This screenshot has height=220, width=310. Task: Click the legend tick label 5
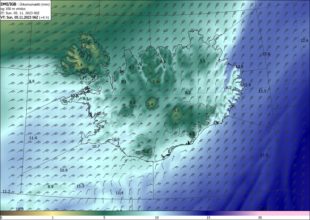(104, 218)
